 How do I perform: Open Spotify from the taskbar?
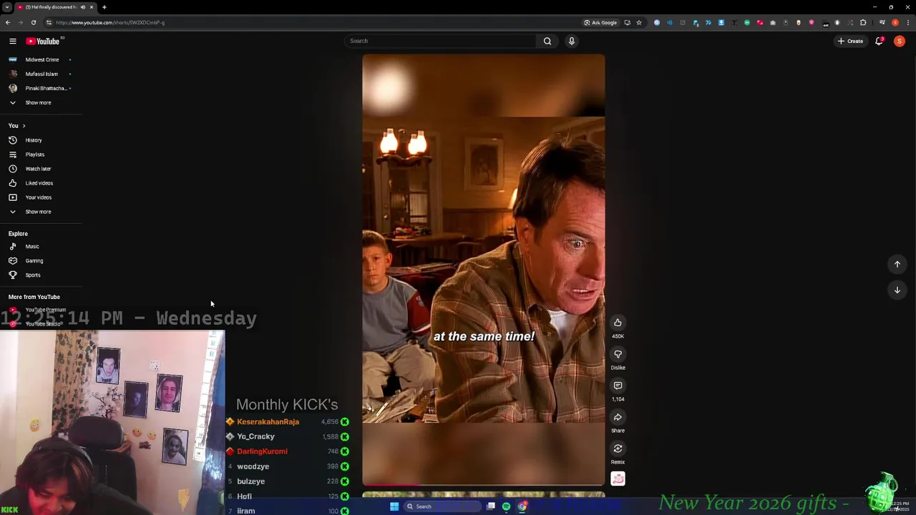coord(506,506)
